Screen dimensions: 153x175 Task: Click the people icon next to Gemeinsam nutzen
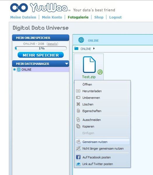78,142
